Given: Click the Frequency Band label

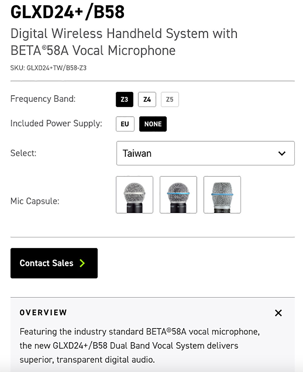Looking at the screenshot, I should click(43, 99).
